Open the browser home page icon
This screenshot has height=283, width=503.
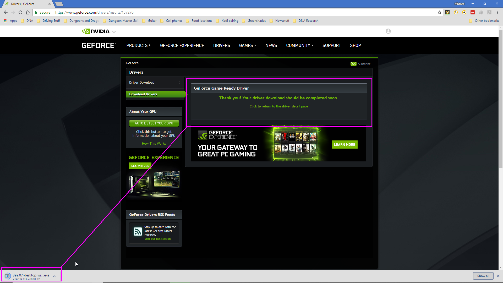pos(28,12)
